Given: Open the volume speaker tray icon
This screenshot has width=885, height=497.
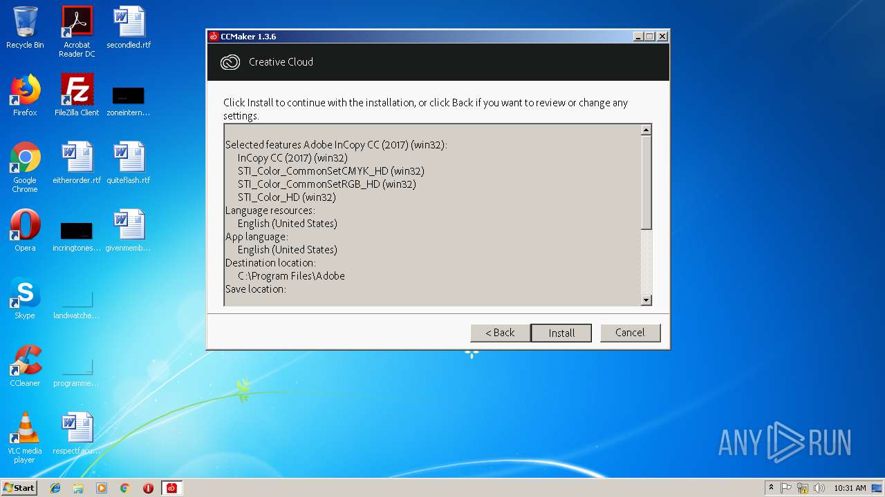Looking at the screenshot, I should pyautogui.click(x=819, y=488).
